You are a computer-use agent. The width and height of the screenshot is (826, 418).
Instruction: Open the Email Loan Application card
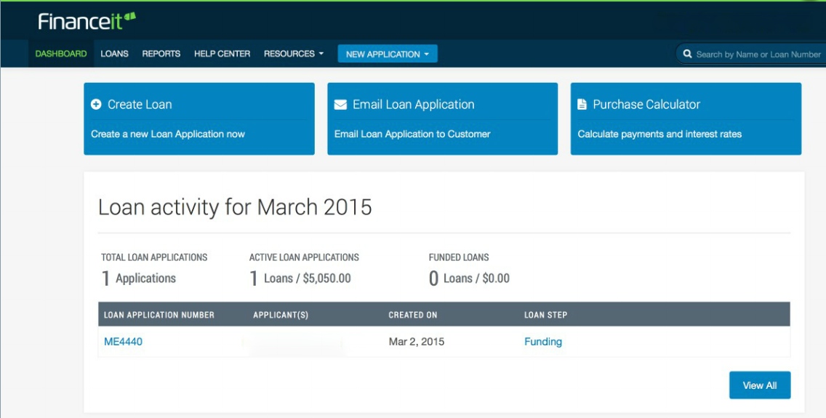pos(443,118)
